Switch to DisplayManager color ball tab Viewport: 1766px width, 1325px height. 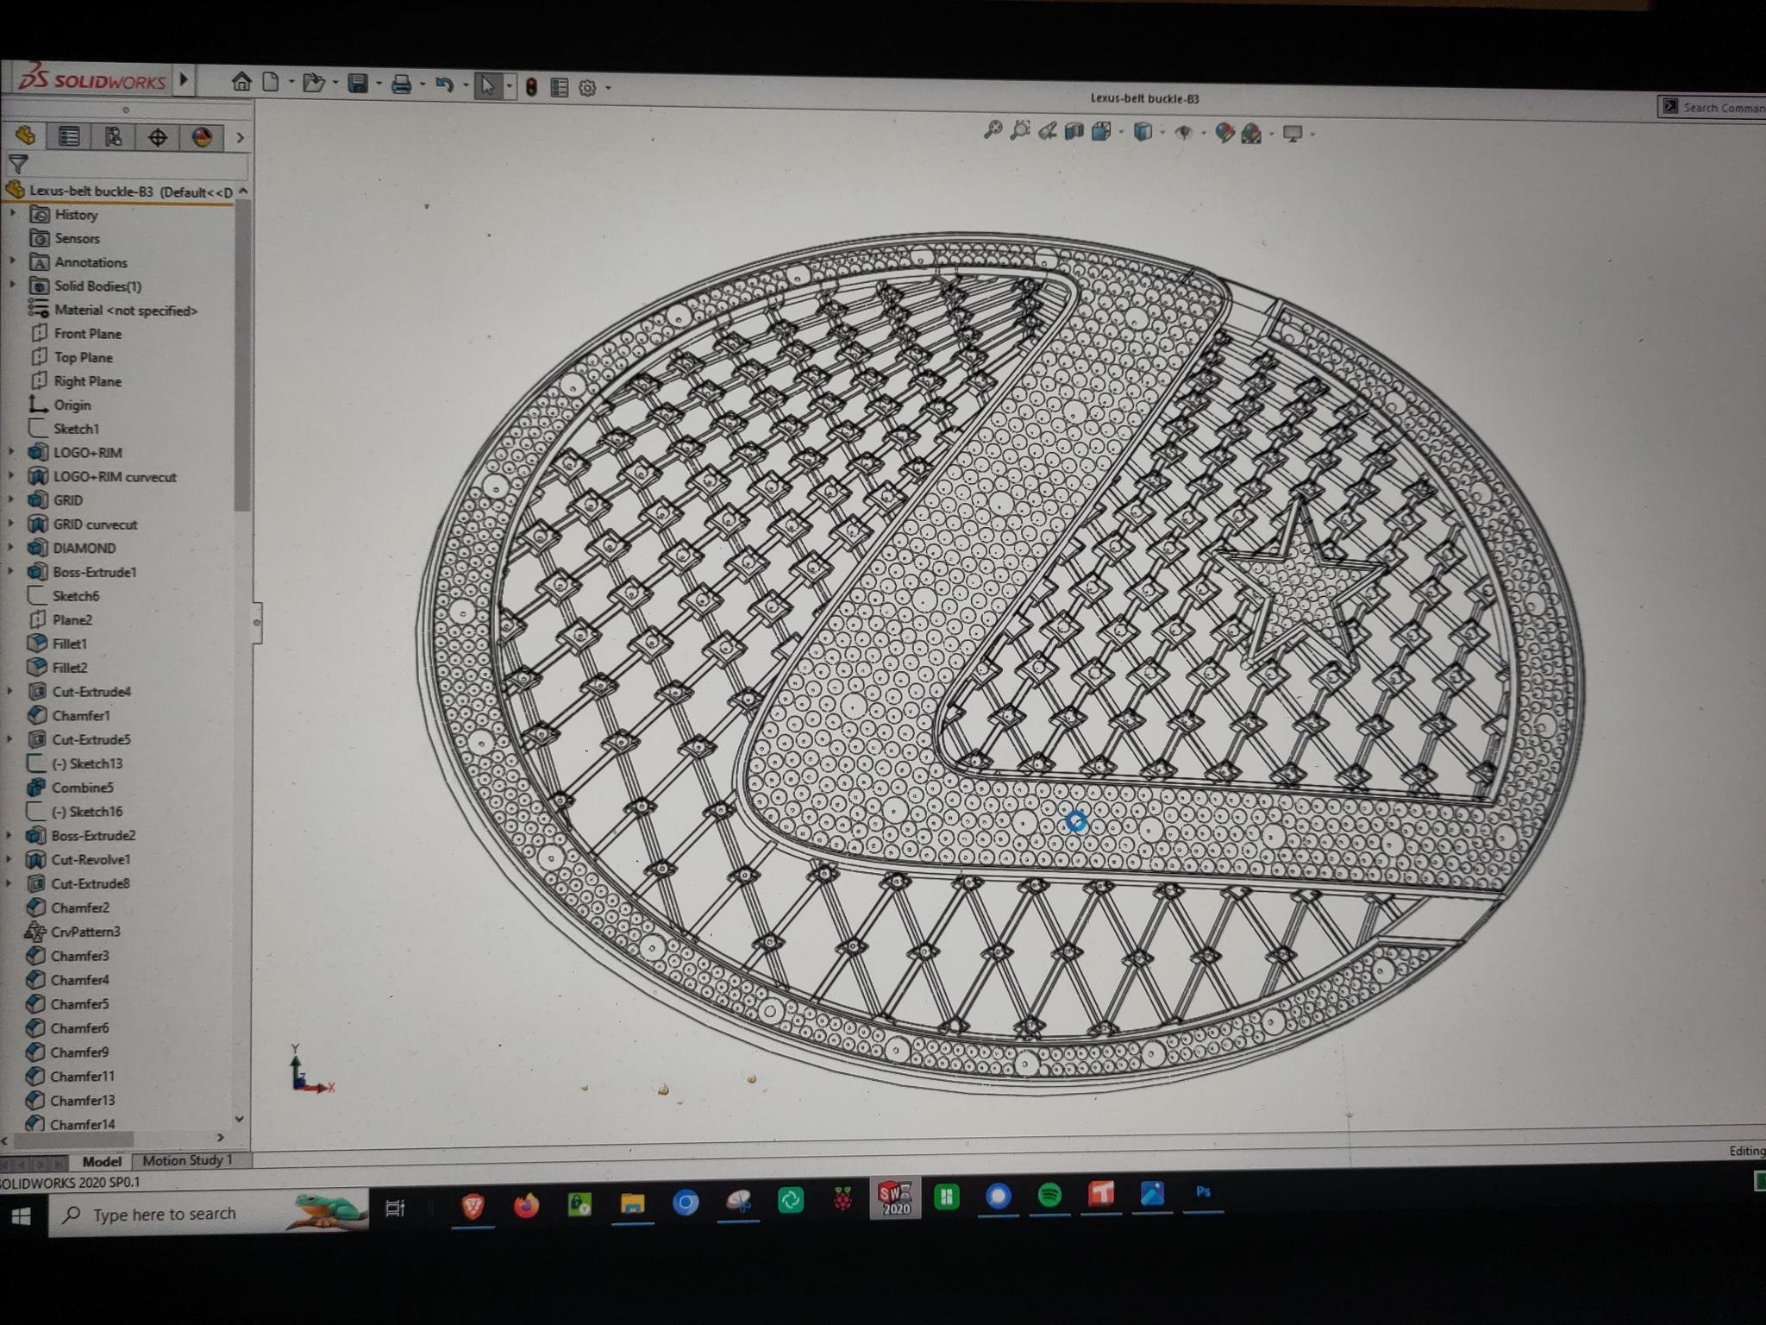[x=202, y=137]
